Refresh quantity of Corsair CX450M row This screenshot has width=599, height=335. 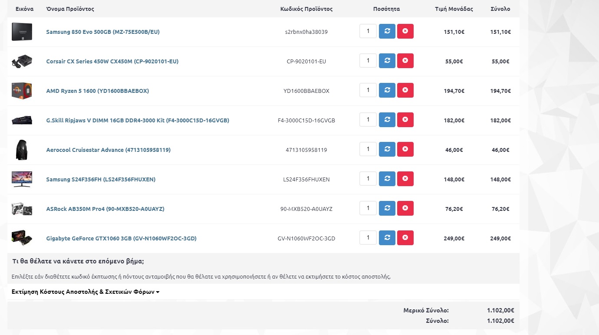(x=387, y=61)
